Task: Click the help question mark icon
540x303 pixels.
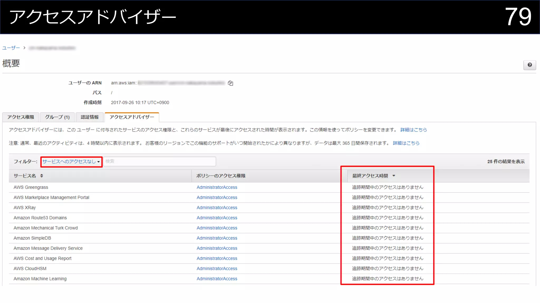Action: pyautogui.click(x=529, y=65)
